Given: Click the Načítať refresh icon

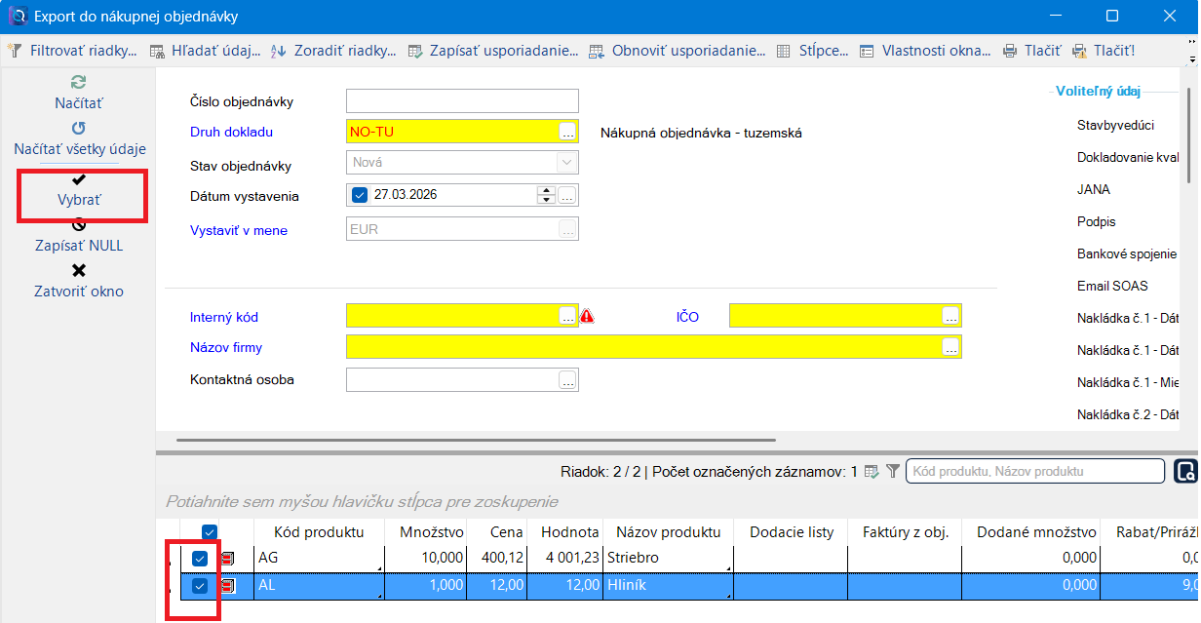Looking at the screenshot, I should (79, 83).
